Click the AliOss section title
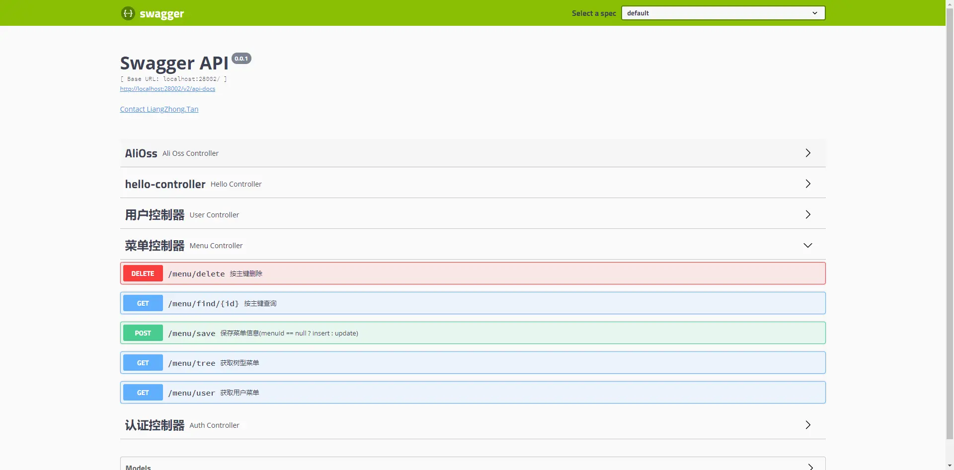 pos(141,153)
